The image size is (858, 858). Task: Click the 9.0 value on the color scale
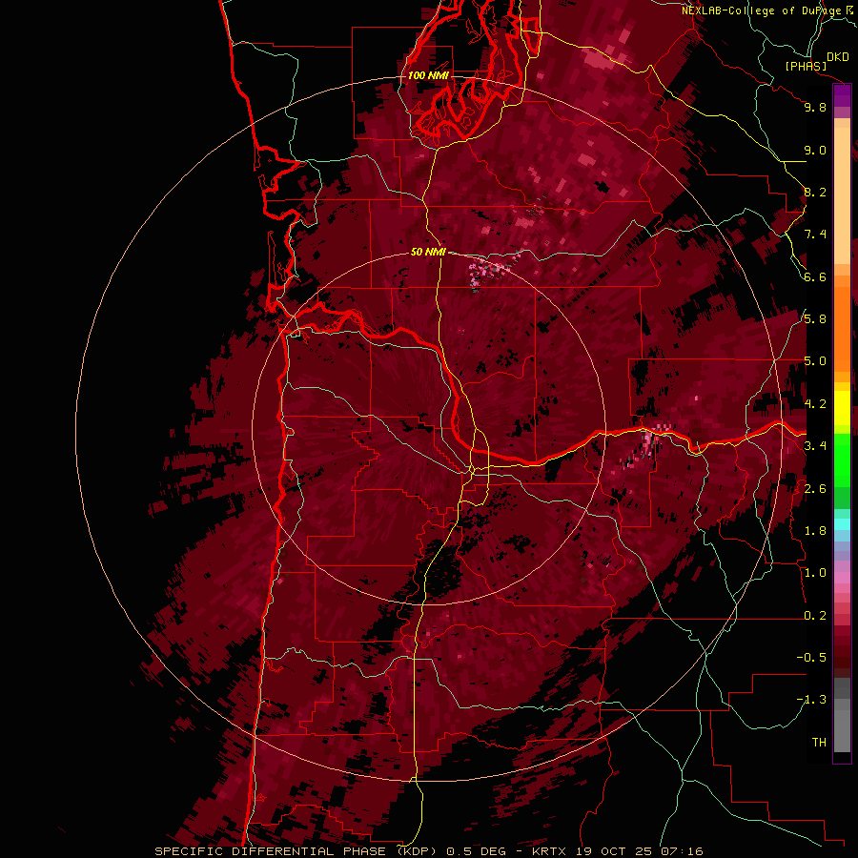(815, 151)
